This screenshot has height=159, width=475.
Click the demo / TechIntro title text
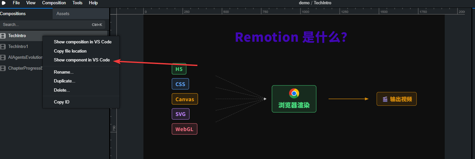pos(315,3)
